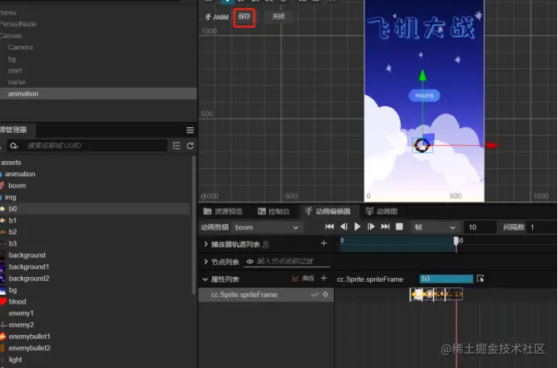The image size is (558, 368).
Task: Select the background2 image asset
Action: click(29, 278)
